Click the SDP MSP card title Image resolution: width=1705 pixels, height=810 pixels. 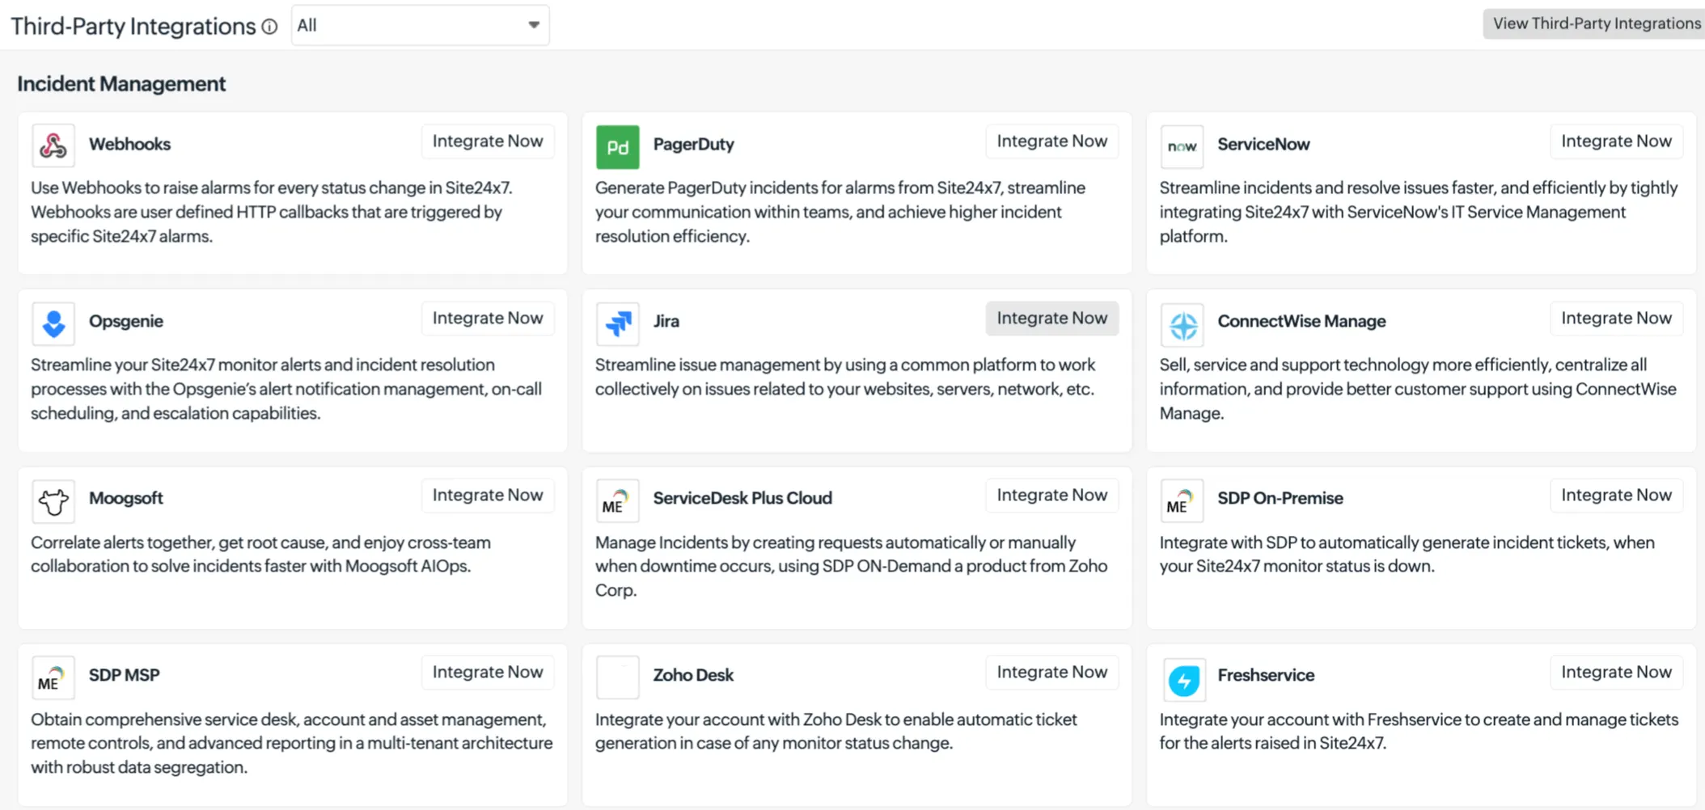[125, 675]
